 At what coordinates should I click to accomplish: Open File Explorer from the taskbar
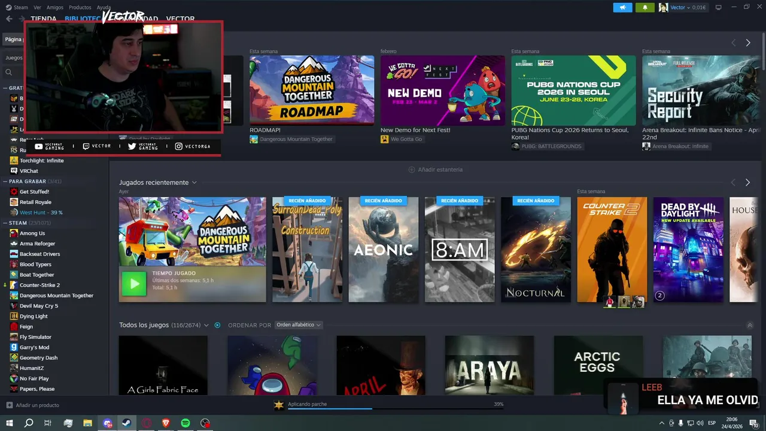(87, 423)
